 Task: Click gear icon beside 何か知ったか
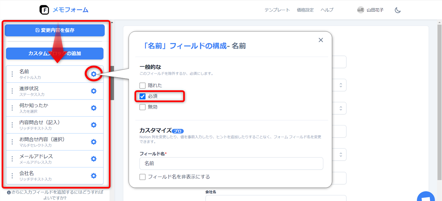94,108
